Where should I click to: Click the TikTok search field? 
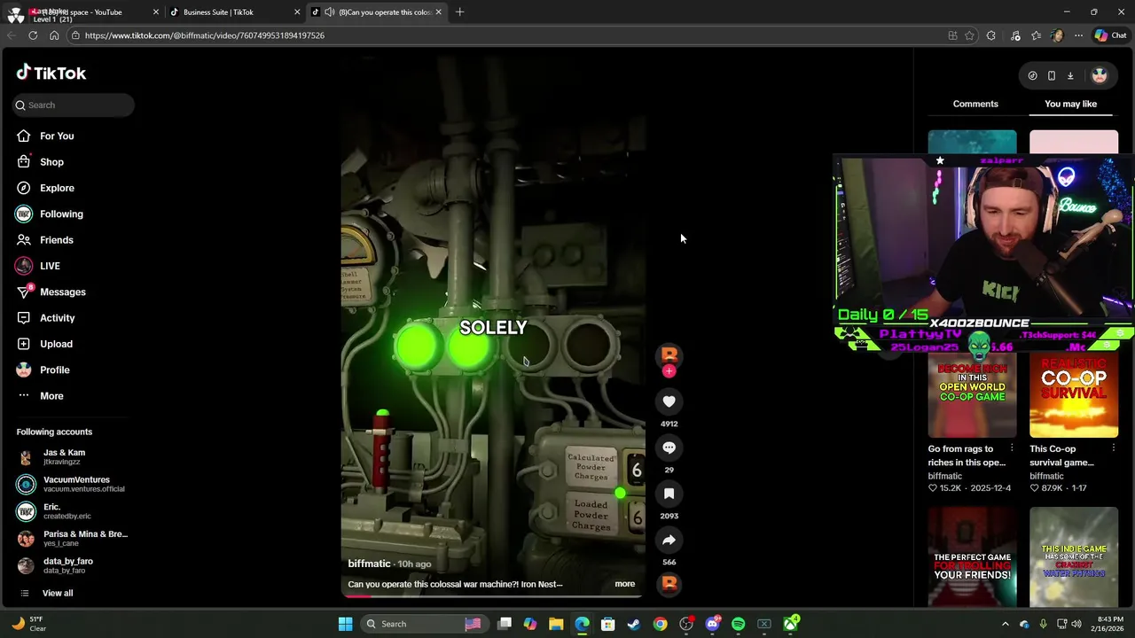tap(73, 105)
